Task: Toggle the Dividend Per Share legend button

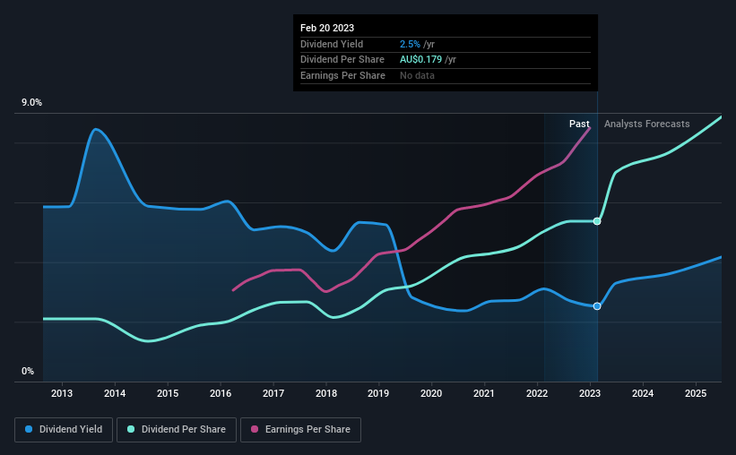Action: coord(177,430)
